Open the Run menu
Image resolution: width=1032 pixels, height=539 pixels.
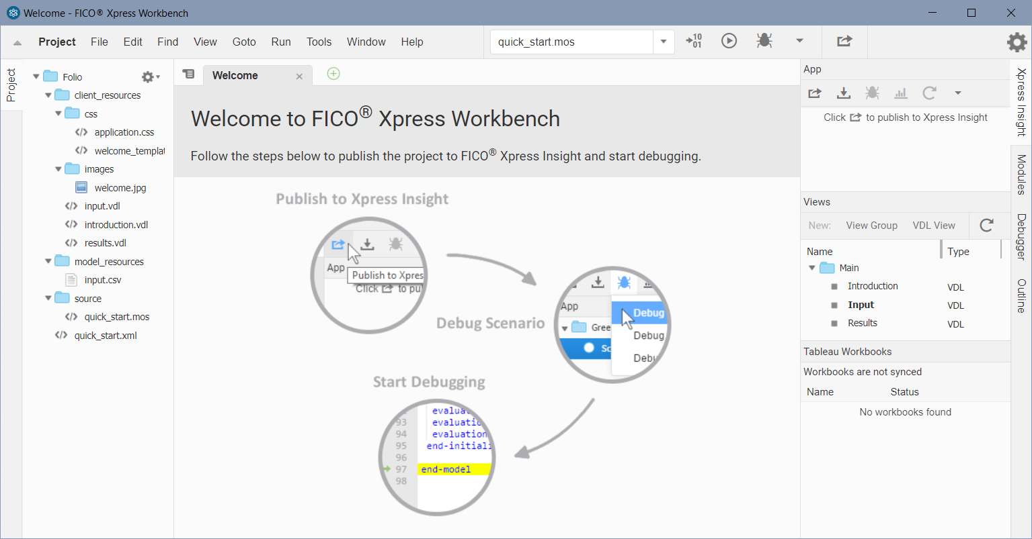(281, 42)
